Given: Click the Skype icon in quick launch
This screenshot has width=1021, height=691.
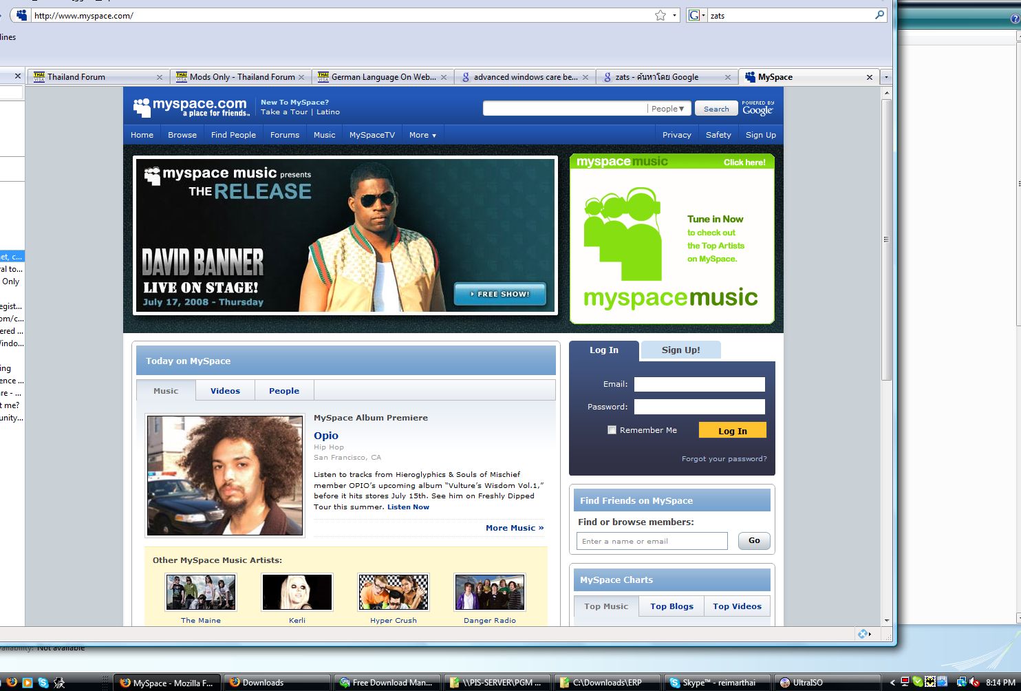Looking at the screenshot, I should pyautogui.click(x=43, y=683).
